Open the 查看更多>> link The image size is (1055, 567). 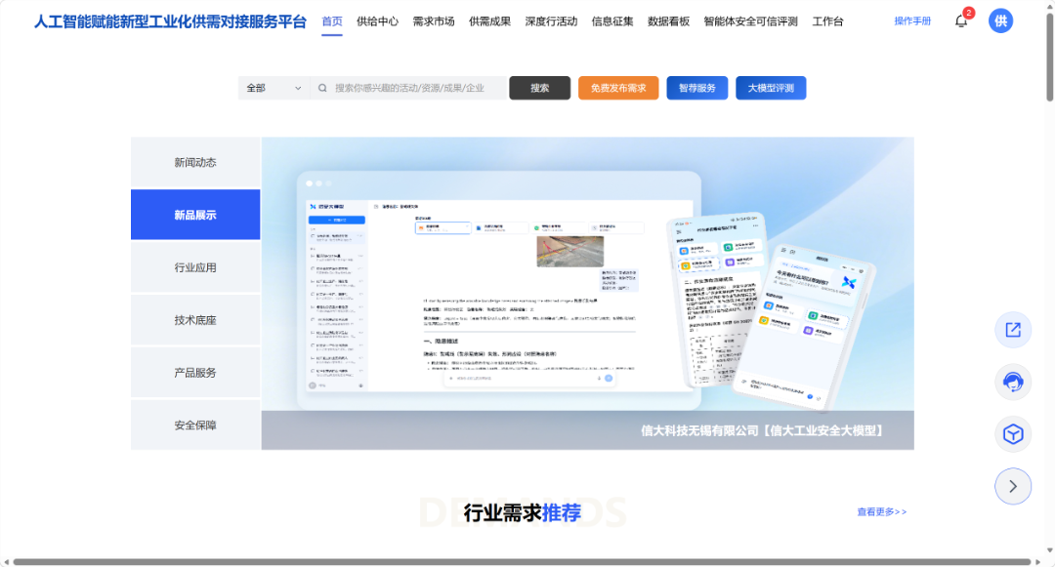(x=882, y=512)
